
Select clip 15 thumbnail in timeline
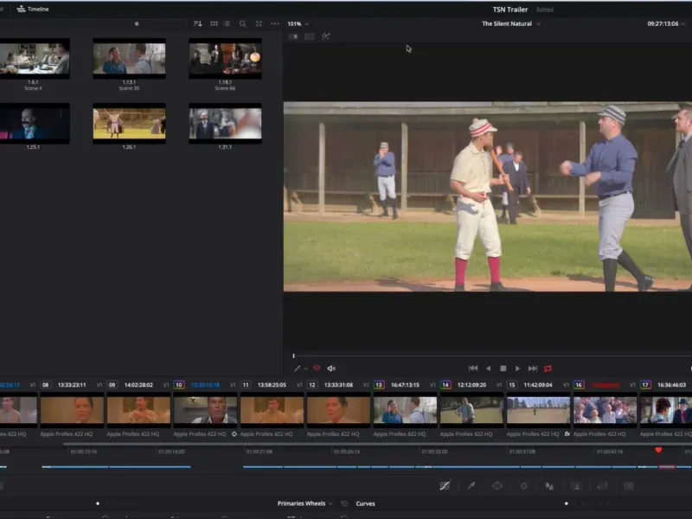(x=538, y=410)
